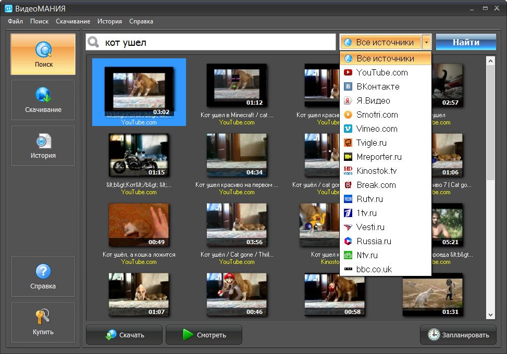Select the 01:15 motorcycle video thumbnail
Screen dimensions: 507x354
click(139, 155)
